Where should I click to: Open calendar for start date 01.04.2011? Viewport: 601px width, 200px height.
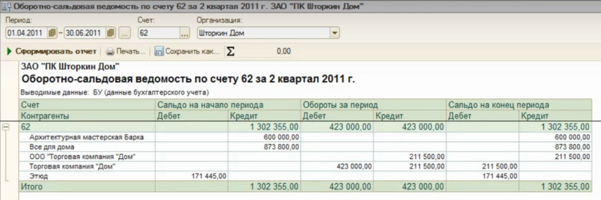coord(52,33)
